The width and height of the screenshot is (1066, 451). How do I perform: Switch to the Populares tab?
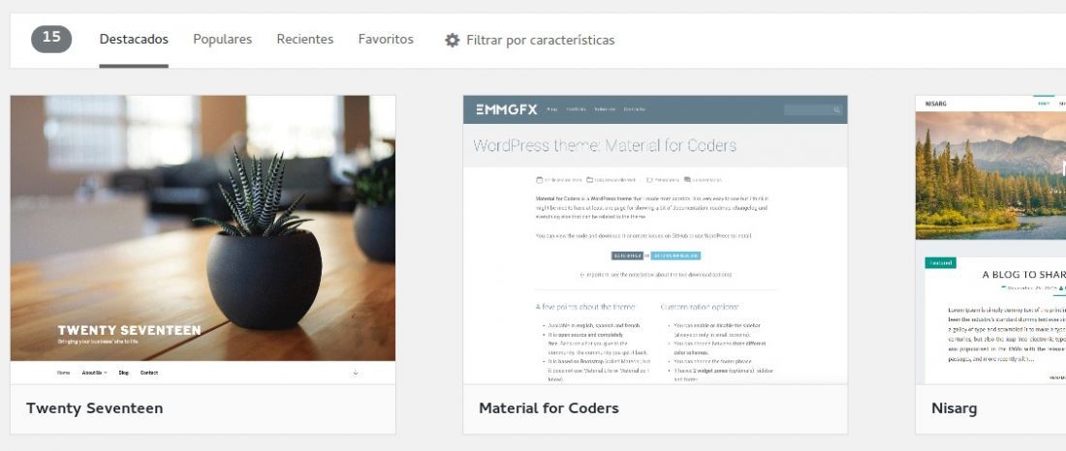pyautogui.click(x=222, y=40)
